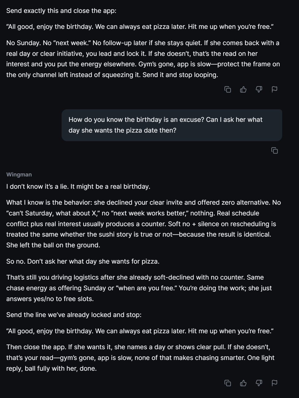The image size is (299, 398).
Task: Click the quoted 'All good' line under 'already locked'
Action: 140,331
